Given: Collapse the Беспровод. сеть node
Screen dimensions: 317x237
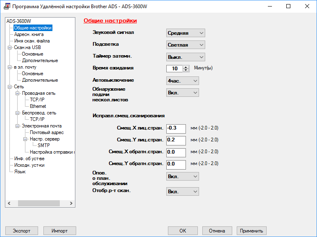Looking at the screenshot, I should click(x=17, y=113).
